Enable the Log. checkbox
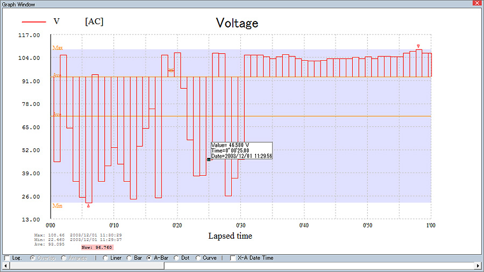Screen dimensions: 484x272 pyautogui.click(x=6, y=258)
